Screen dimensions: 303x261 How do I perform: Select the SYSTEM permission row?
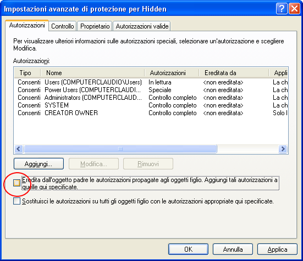[151, 105]
